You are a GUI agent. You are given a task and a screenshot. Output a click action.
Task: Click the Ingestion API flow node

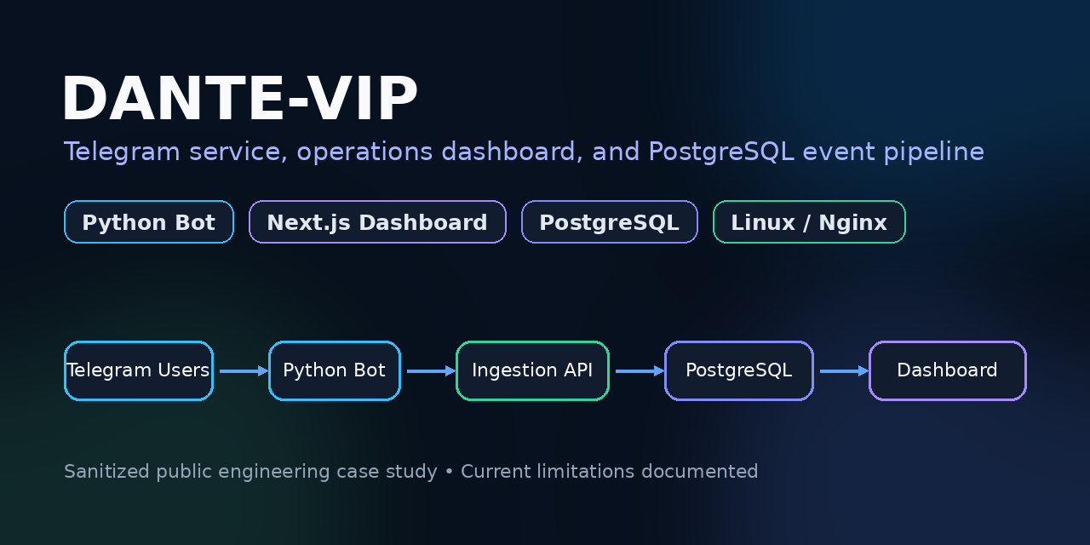tap(533, 370)
